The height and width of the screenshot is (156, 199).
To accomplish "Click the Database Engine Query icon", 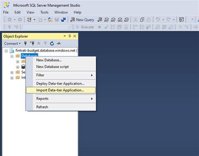I will click(100, 20).
